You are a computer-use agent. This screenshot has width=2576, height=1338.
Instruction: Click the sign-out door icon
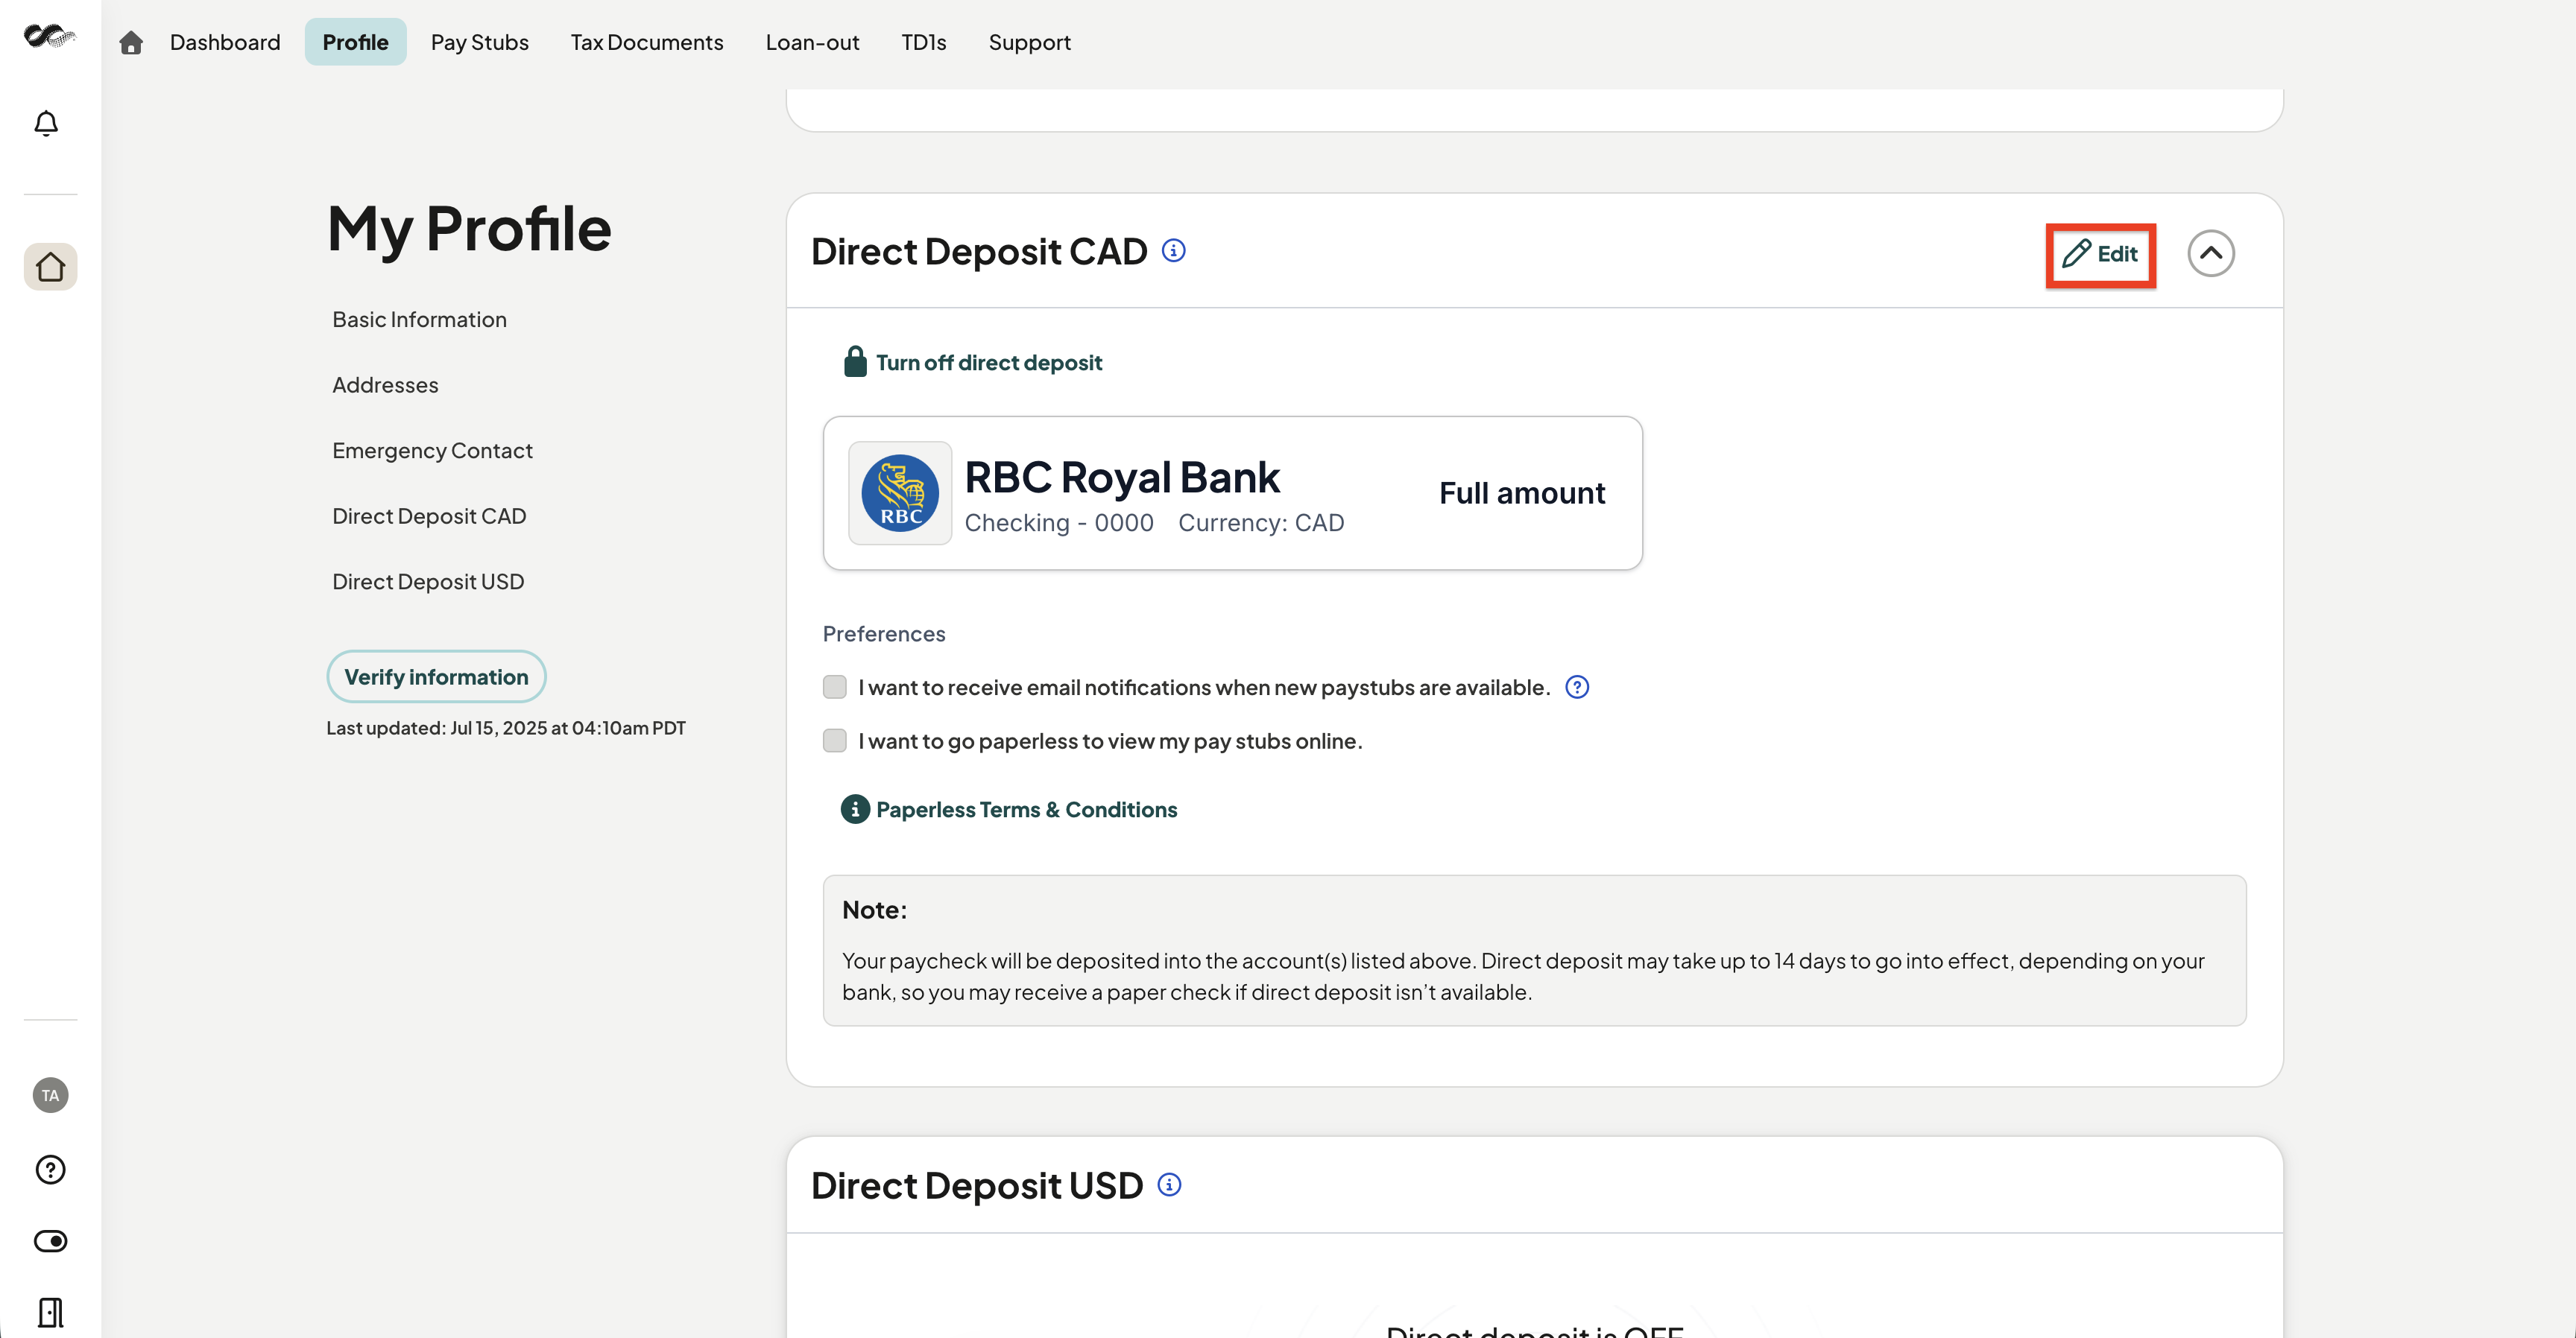pos(50,1312)
